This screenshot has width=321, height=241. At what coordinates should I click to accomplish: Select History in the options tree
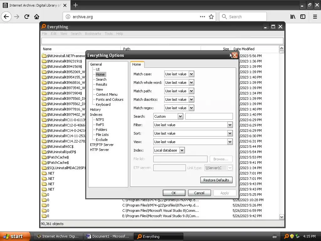coord(95,110)
